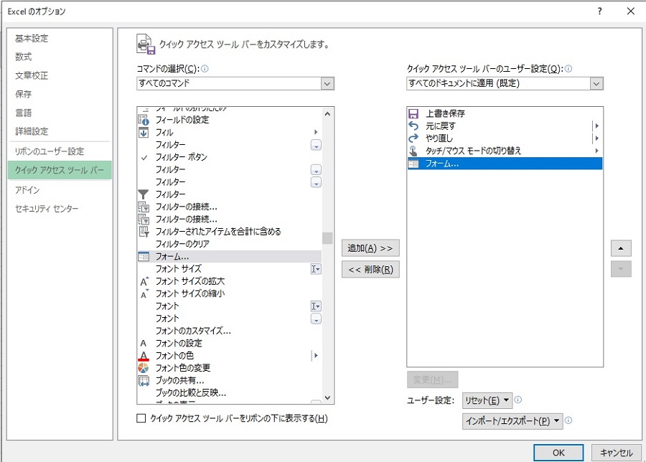Choose the フォント サイズの拡大 icon
The width and height of the screenshot is (646, 462).
point(144,281)
